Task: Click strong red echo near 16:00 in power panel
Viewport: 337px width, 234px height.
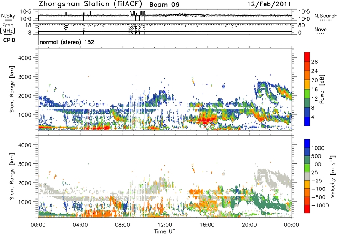Action: coord(206,120)
